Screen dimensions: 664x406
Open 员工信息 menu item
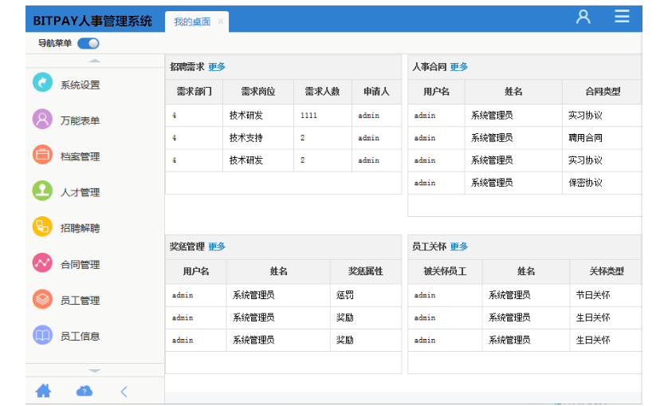pos(80,337)
